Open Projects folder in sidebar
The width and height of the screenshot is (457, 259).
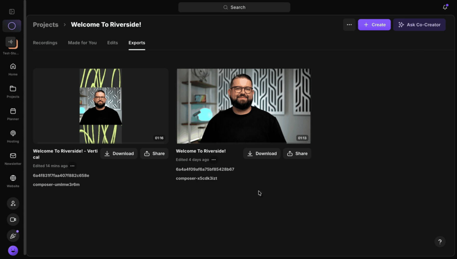pos(13,92)
